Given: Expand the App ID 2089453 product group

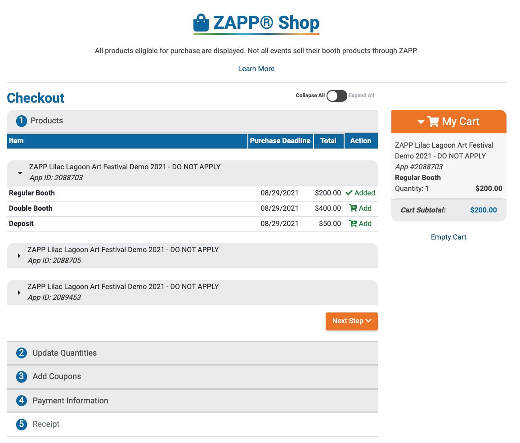Looking at the screenshot, I should (19, 293).
